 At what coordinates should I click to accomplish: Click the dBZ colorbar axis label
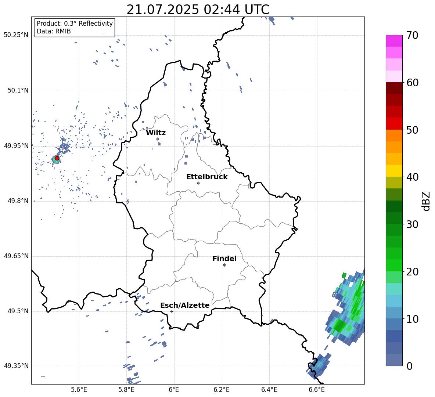(426, 201)
